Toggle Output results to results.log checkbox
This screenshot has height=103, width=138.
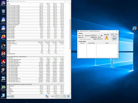pyautogui.click(x=79, y=39)
